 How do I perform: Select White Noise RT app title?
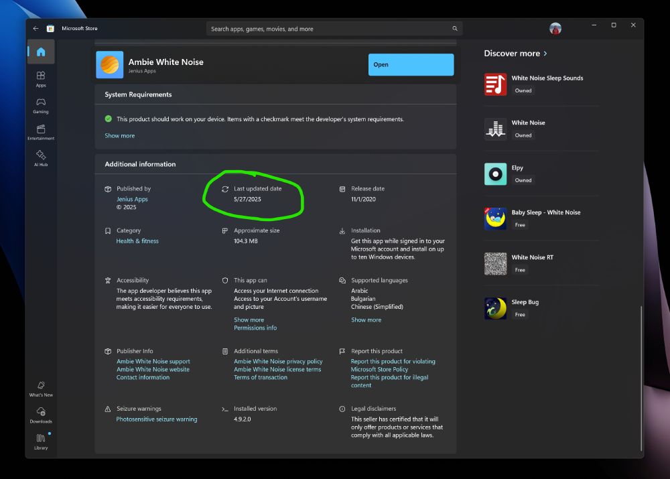[533, 257]
